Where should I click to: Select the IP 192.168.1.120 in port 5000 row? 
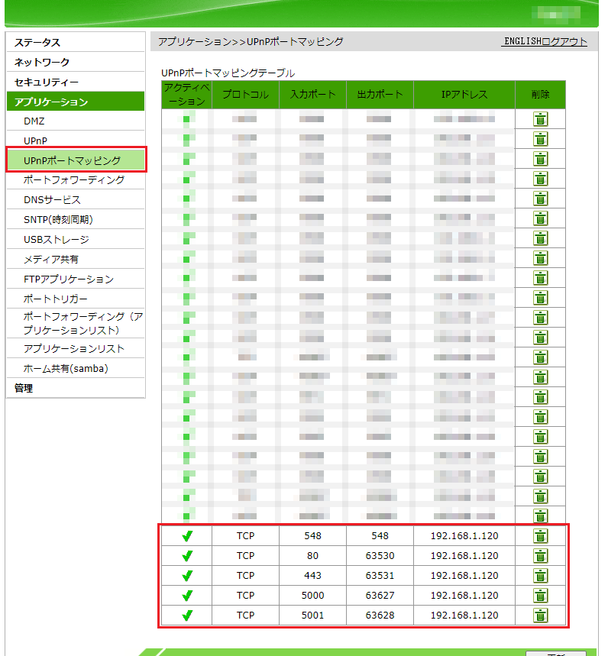point(464,596)
